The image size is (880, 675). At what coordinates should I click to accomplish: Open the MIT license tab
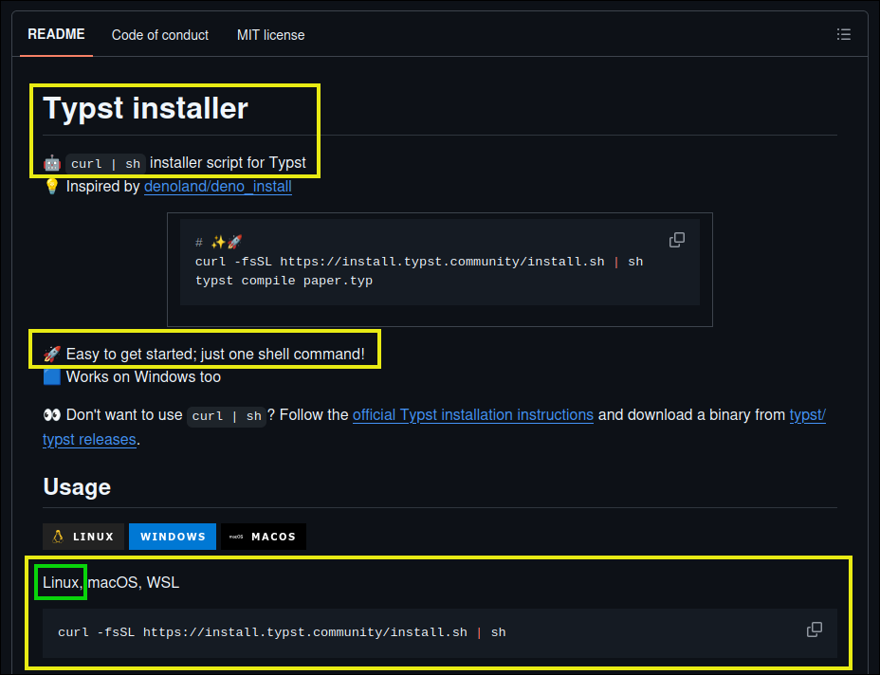(270, 35)
